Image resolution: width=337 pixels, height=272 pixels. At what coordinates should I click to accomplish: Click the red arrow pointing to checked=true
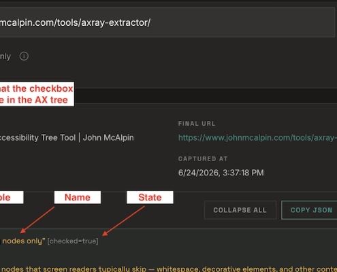(x=123, y=221)
